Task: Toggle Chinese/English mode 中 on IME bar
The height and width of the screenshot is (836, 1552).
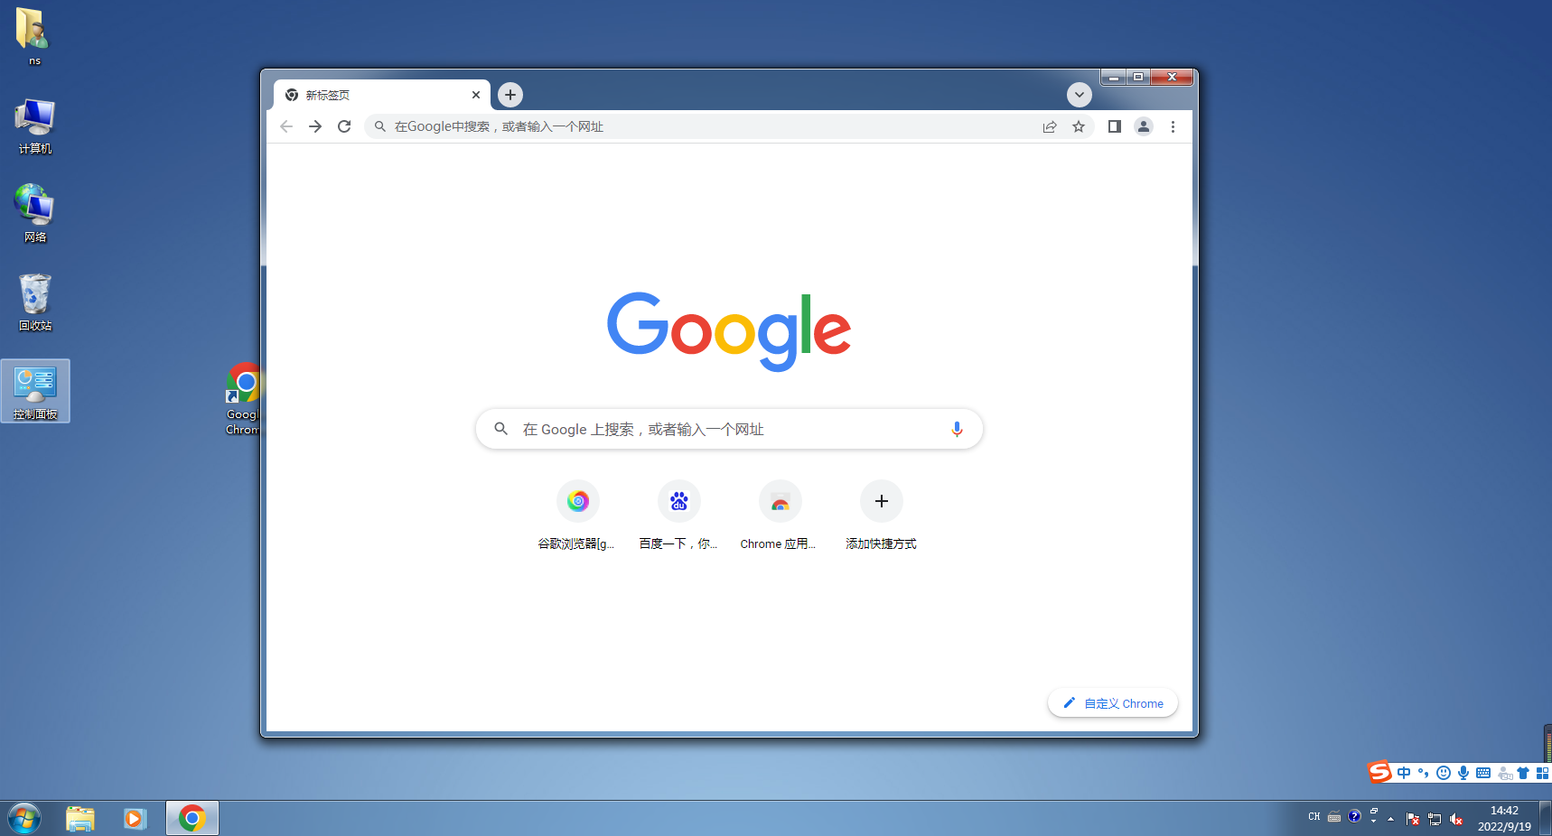Action: tap(1404, 773)
